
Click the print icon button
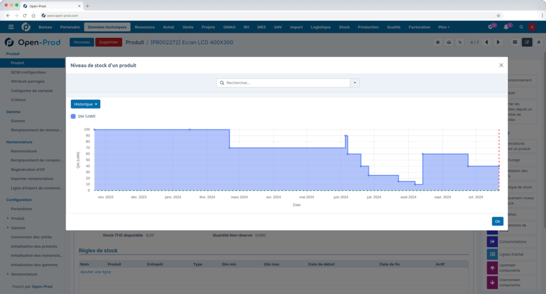(449, 43)
